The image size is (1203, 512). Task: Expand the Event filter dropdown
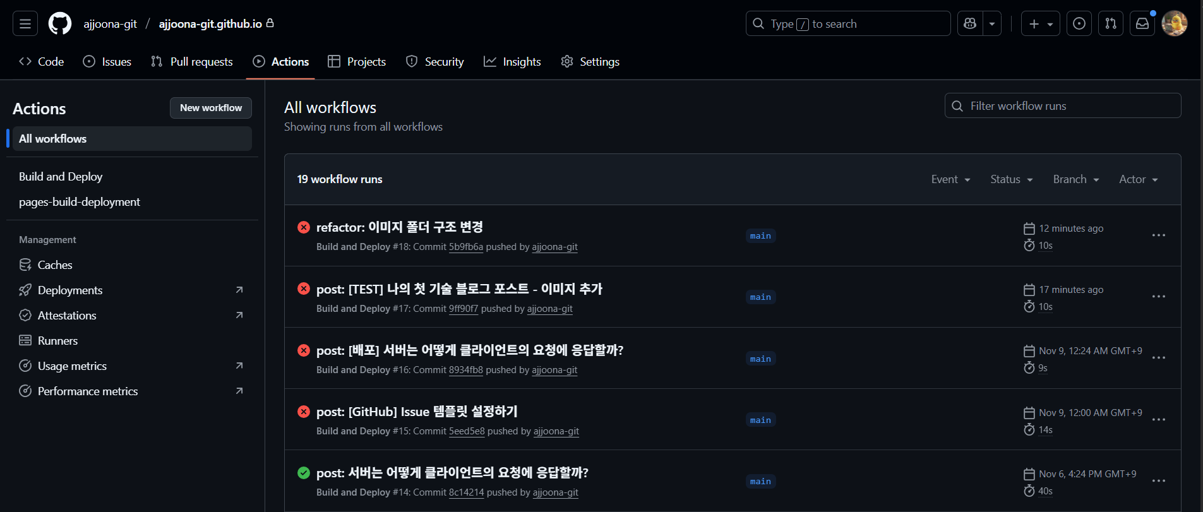click(950, 179)
